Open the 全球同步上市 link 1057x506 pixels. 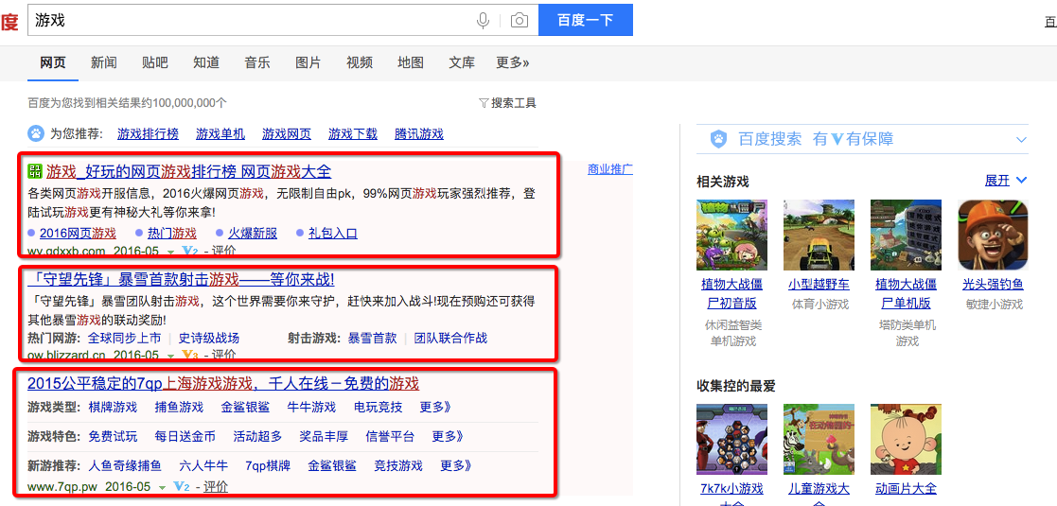[125, 338]
